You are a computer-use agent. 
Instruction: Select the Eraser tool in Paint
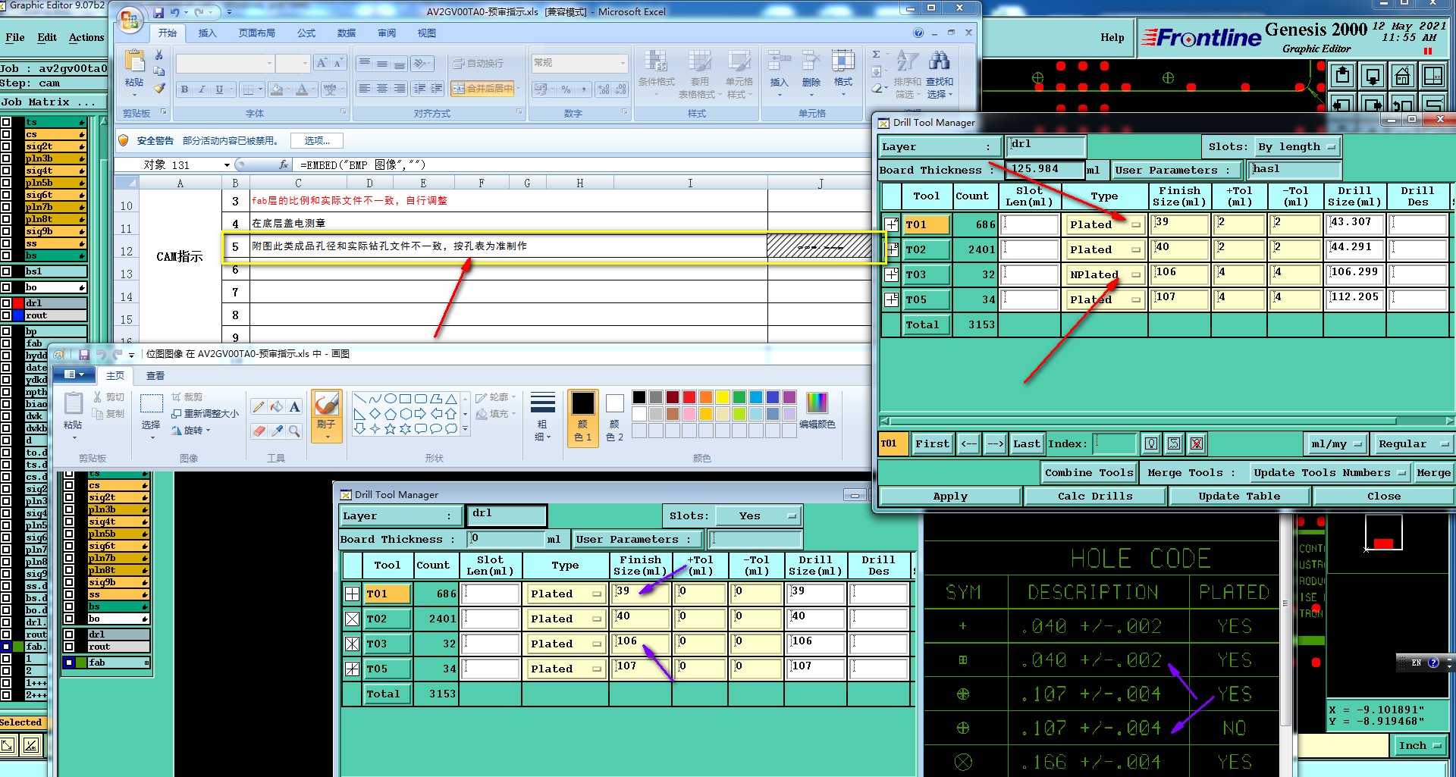(x=259, y=431)
